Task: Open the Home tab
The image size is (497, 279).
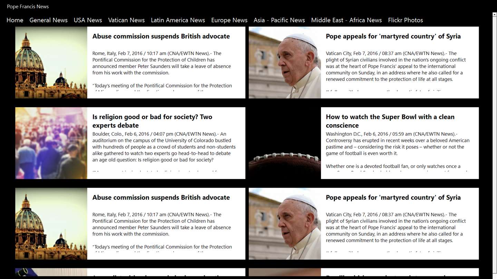Action: (x=15, y=20)
